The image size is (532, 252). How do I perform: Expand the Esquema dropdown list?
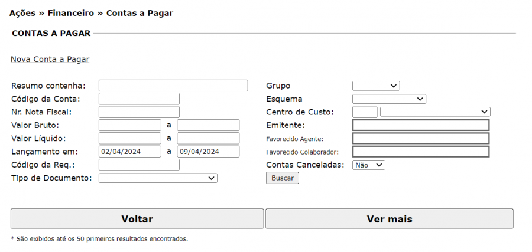(389, 99)
